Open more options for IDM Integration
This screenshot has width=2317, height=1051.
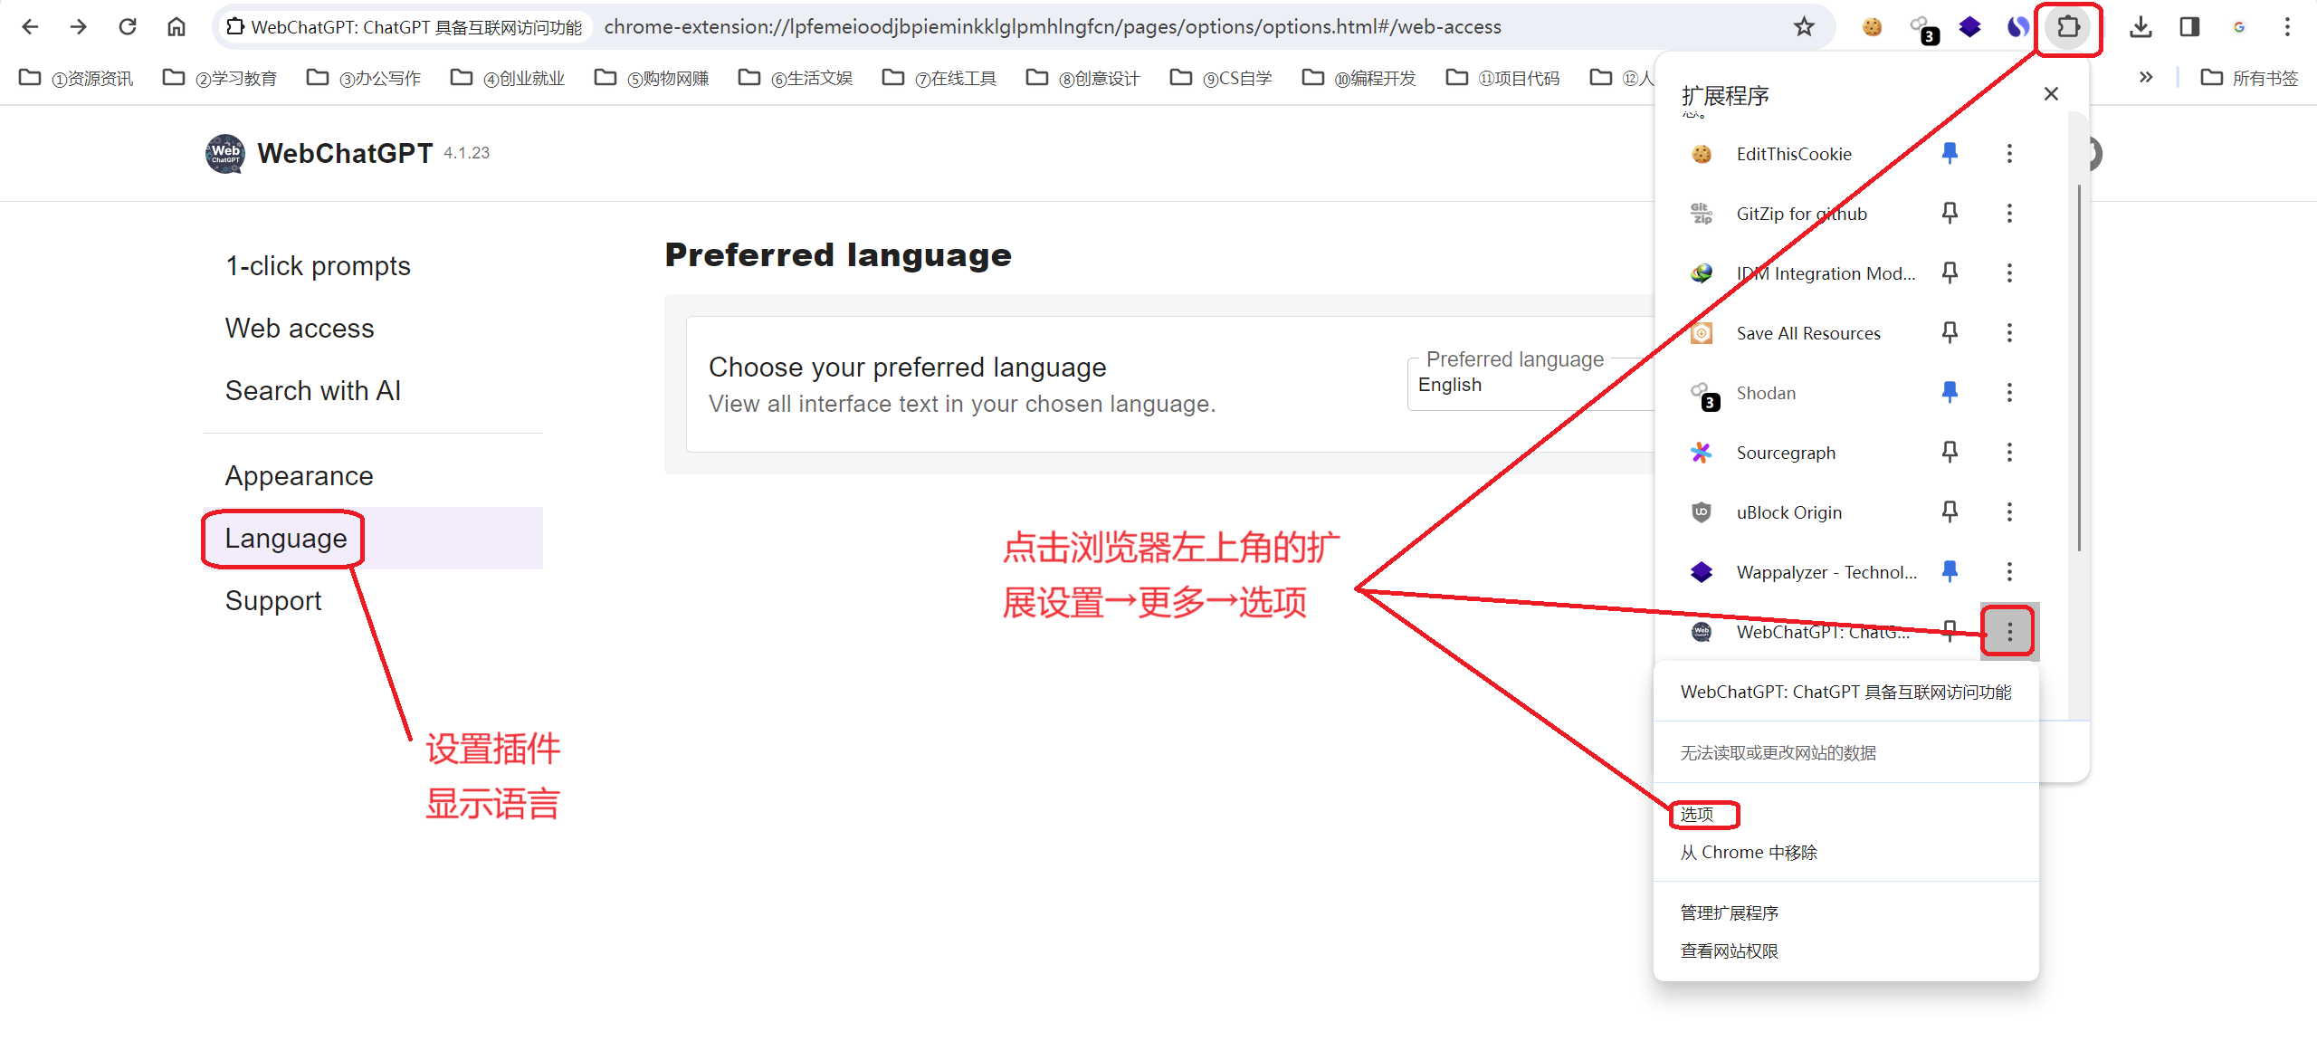tap(2009, 272)
